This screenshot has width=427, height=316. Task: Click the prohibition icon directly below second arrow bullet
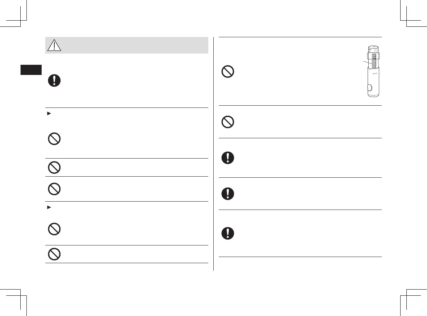54,229
